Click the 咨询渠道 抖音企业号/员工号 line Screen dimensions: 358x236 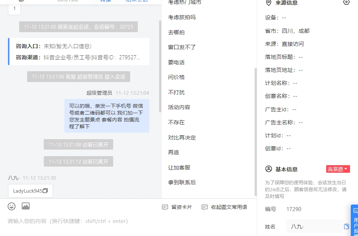pyautogui.click(x=78, y=57)
